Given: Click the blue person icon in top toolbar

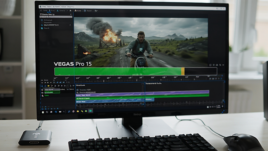Looking at the screenshot, I should coord(58,10).
